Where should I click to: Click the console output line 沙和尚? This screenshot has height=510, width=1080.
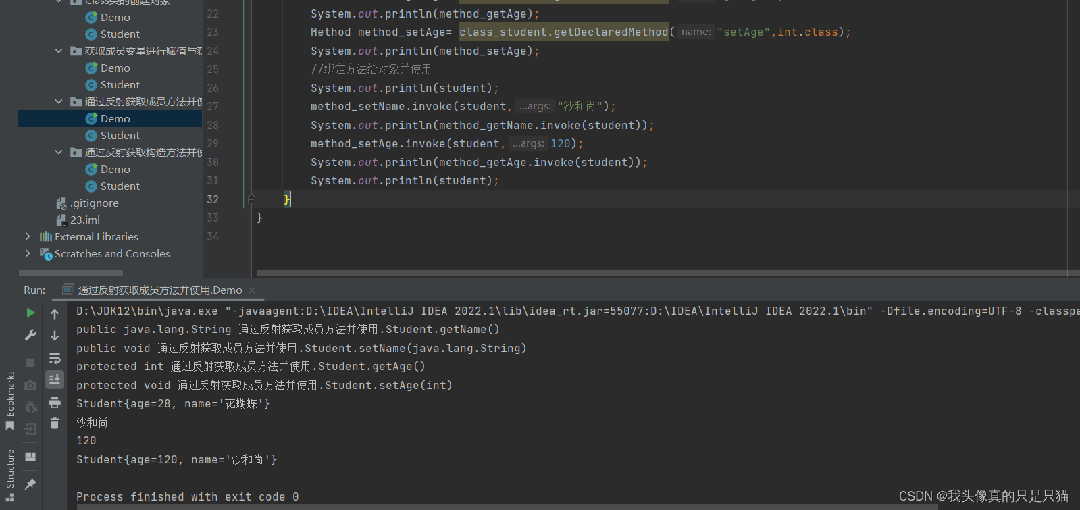[92, 422]
